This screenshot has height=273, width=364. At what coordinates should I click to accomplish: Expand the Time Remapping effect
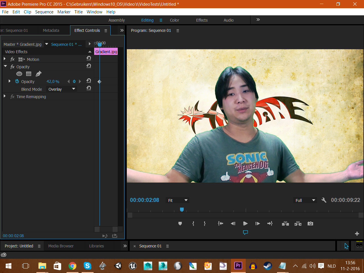point(4,96)
